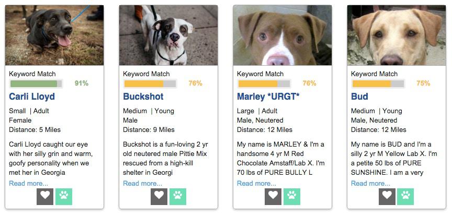Click Read more on Marley's card
Screen dimensions: 452x216
[x=256, y=183]
